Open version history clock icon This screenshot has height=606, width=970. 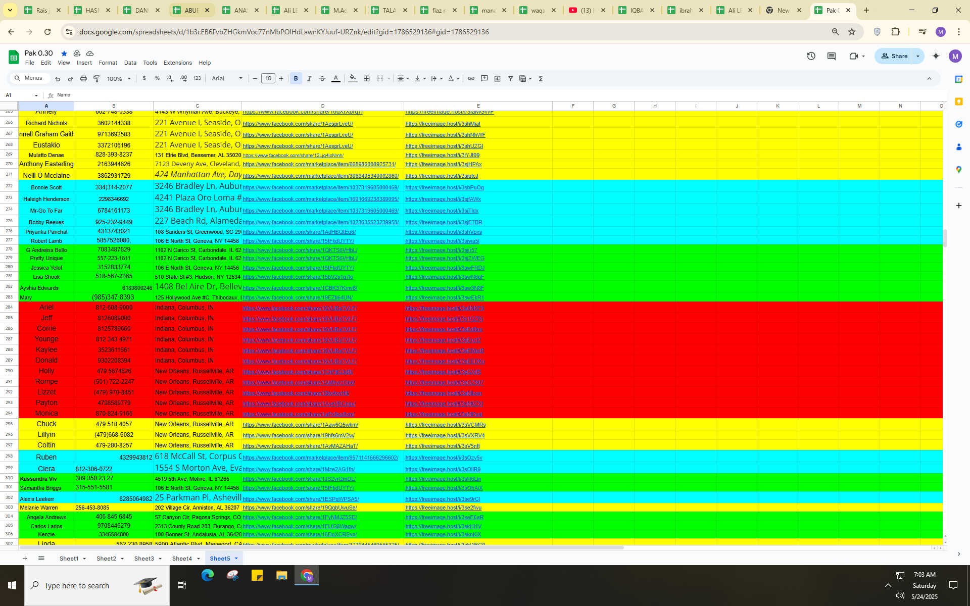coord(811,56)
